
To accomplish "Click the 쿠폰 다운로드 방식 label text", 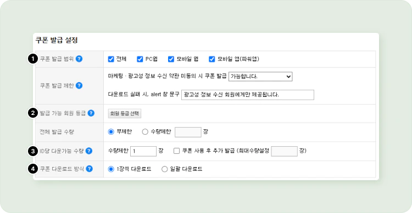I will click(x=62, y=169).
